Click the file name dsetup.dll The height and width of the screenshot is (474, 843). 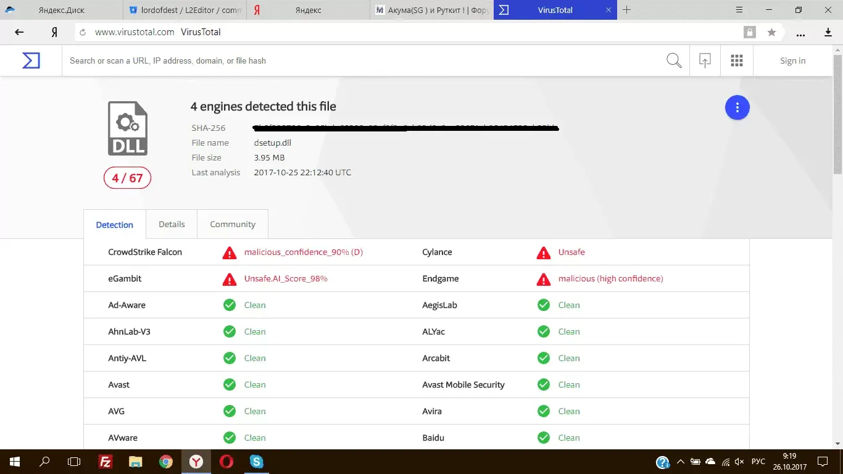(x=273, y=143)
